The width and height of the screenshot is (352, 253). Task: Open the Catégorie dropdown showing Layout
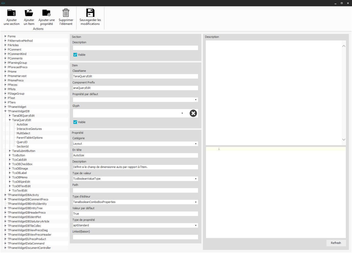click(196, 144)
